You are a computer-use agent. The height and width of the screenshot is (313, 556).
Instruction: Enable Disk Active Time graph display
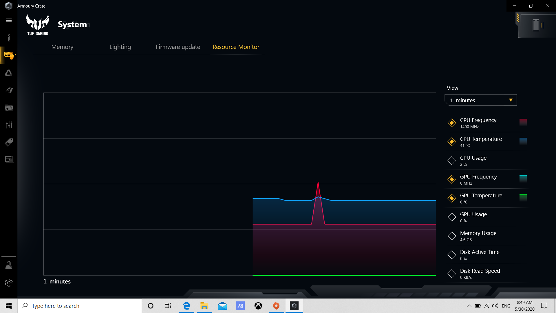click(x=452, y=255)
